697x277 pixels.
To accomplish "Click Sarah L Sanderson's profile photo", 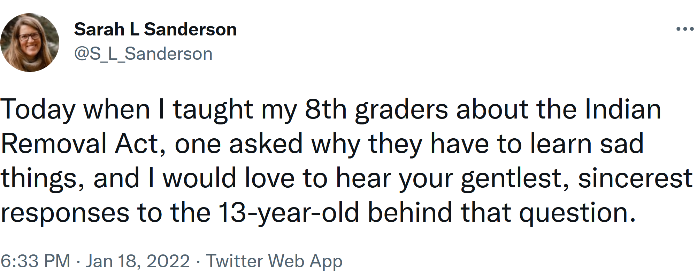I will (x=30, y=43).
